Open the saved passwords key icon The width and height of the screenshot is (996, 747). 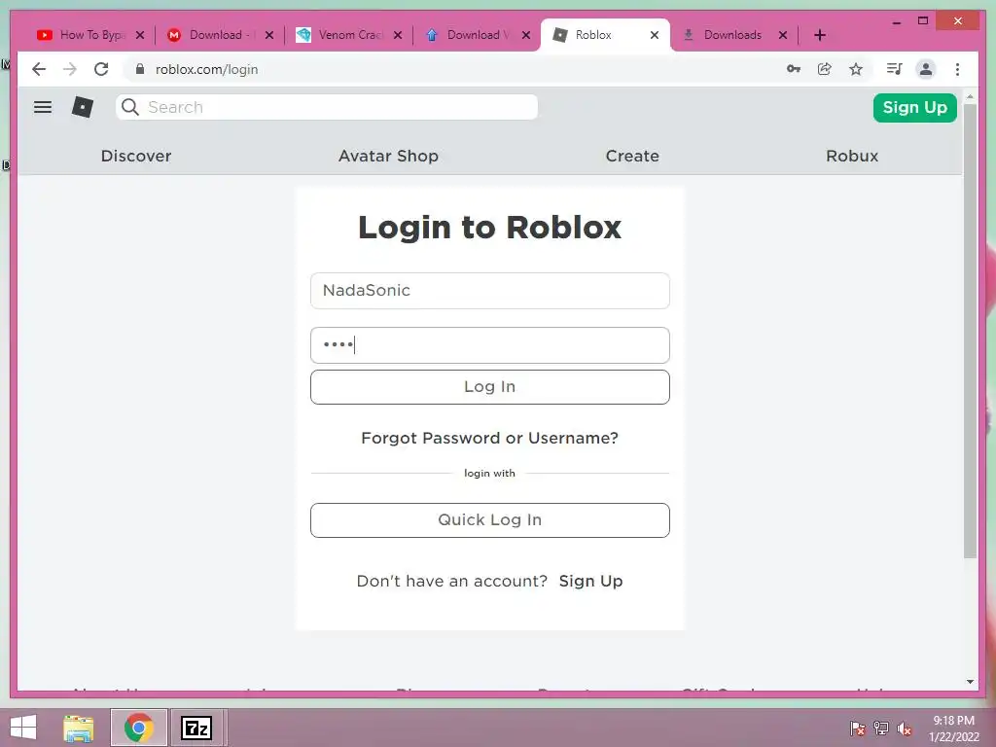point(794,69)
